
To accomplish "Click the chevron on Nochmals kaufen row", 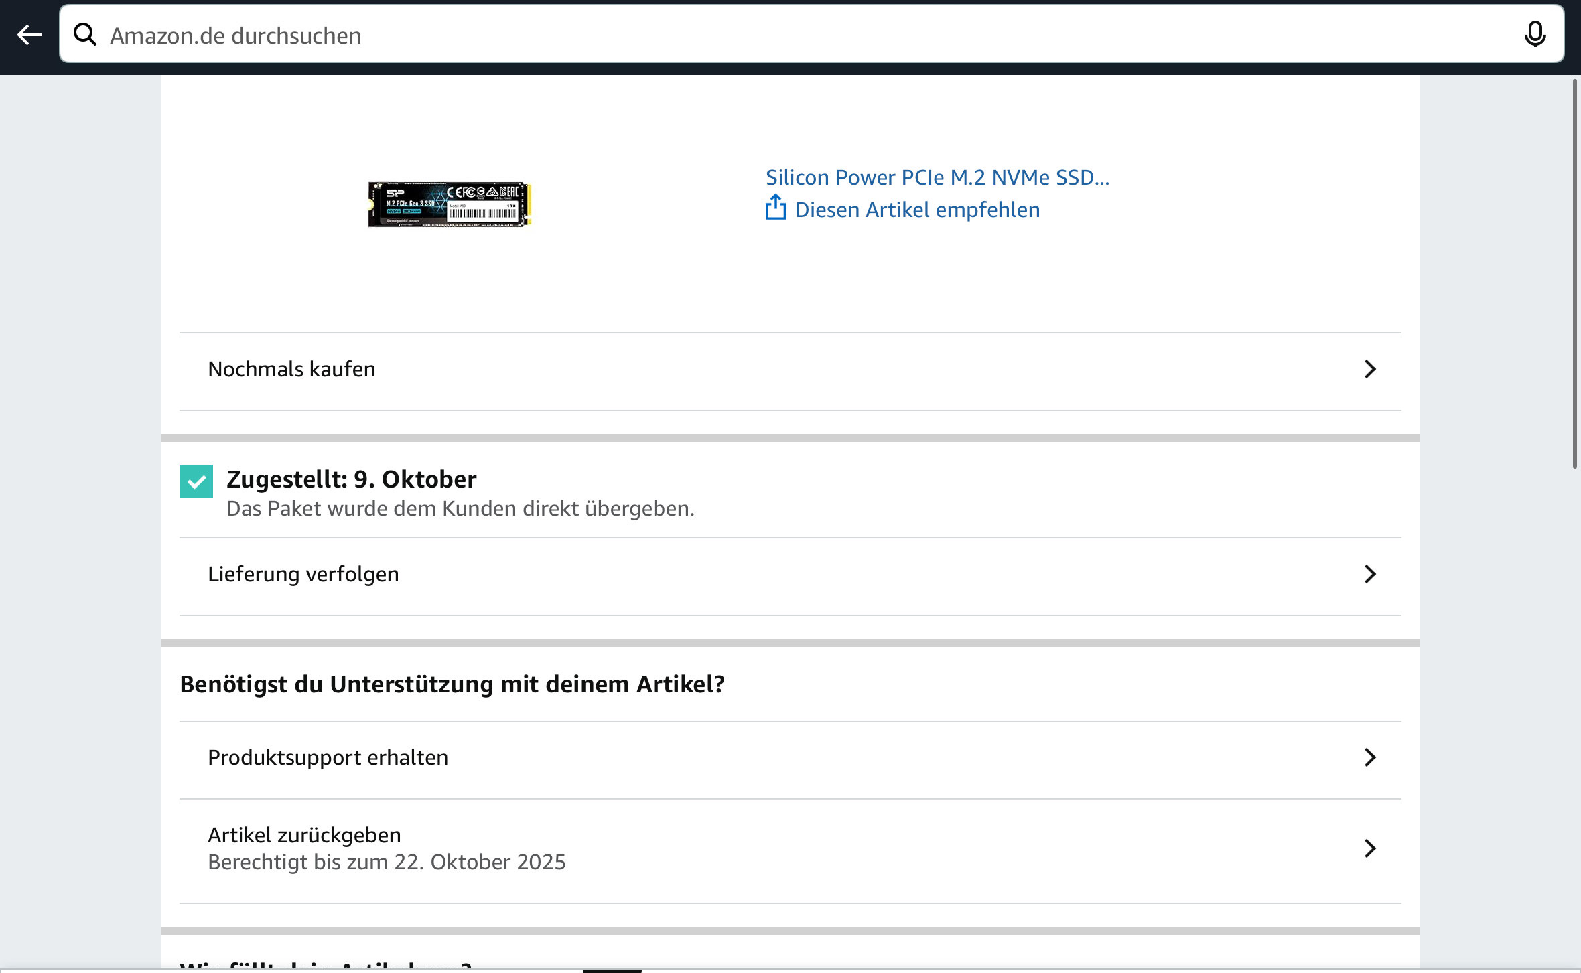I will pos(1369,369).
